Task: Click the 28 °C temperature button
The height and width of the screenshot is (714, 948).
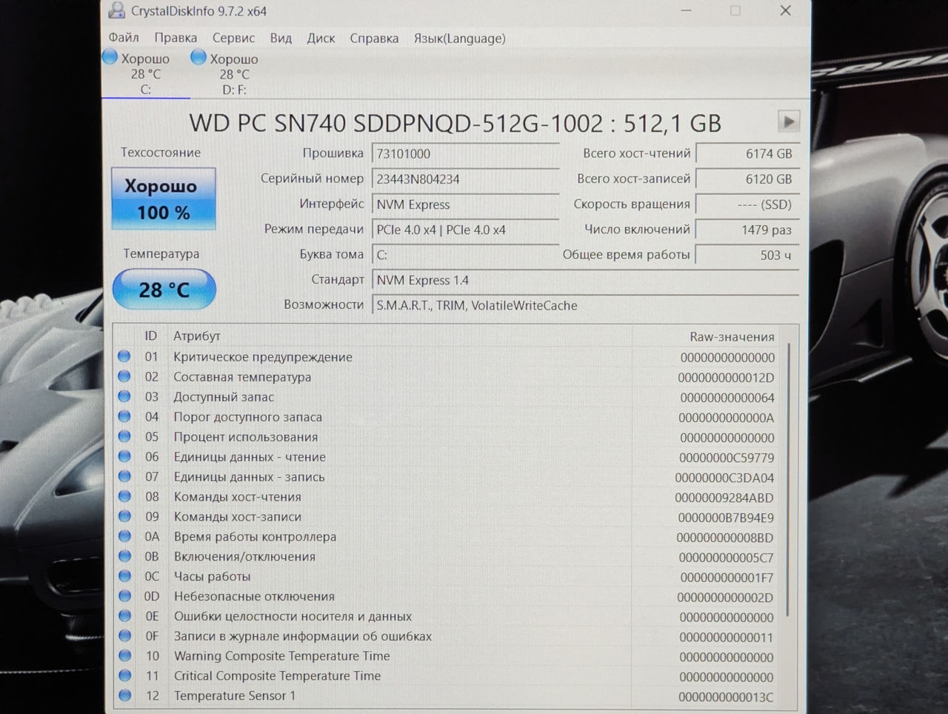Action: coord(164,289)
